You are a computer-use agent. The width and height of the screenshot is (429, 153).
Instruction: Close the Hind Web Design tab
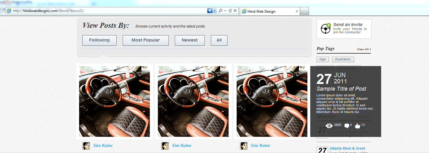[297, 12]
